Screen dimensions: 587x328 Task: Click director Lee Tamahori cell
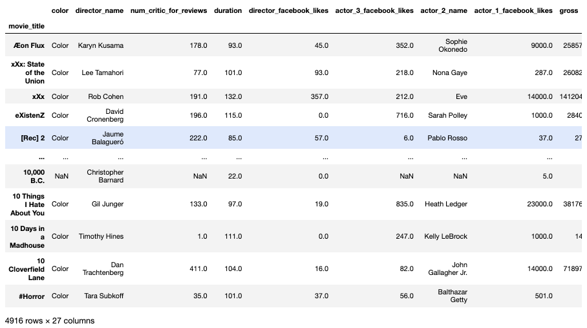click(103, 72)
